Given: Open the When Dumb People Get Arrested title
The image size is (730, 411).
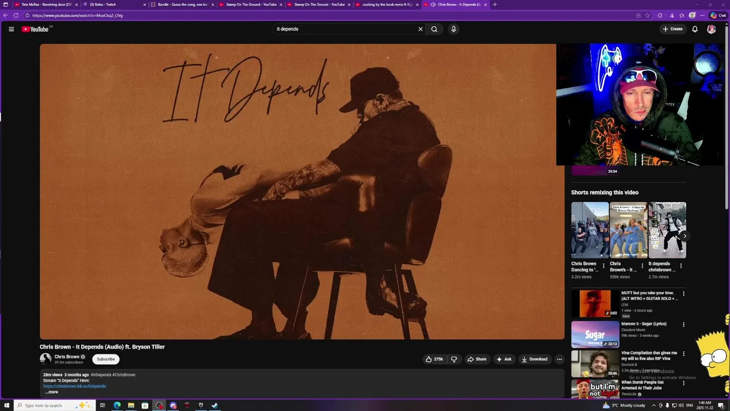Looking at the screenshot, I should pyautogui.click(x=642, y=385).
